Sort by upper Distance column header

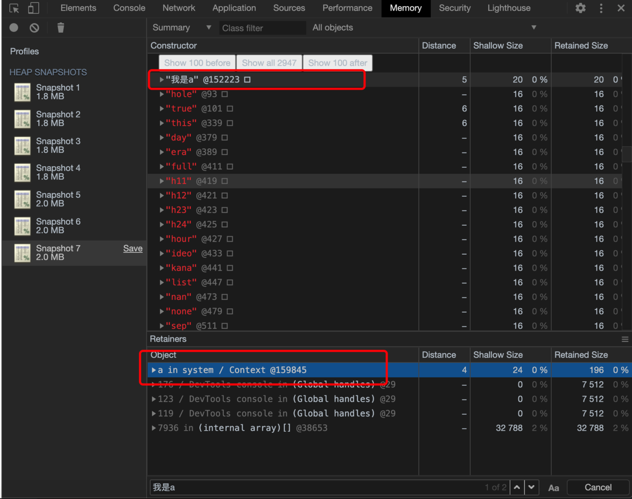click(444, 45)
